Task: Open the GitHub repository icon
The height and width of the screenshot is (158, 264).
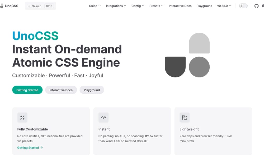Action: click(x=256, y=6)
